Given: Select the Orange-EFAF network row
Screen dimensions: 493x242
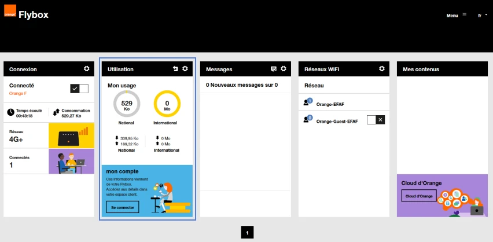Looking at the screenshot, I should pyautogui.click(x=344, y=102).
